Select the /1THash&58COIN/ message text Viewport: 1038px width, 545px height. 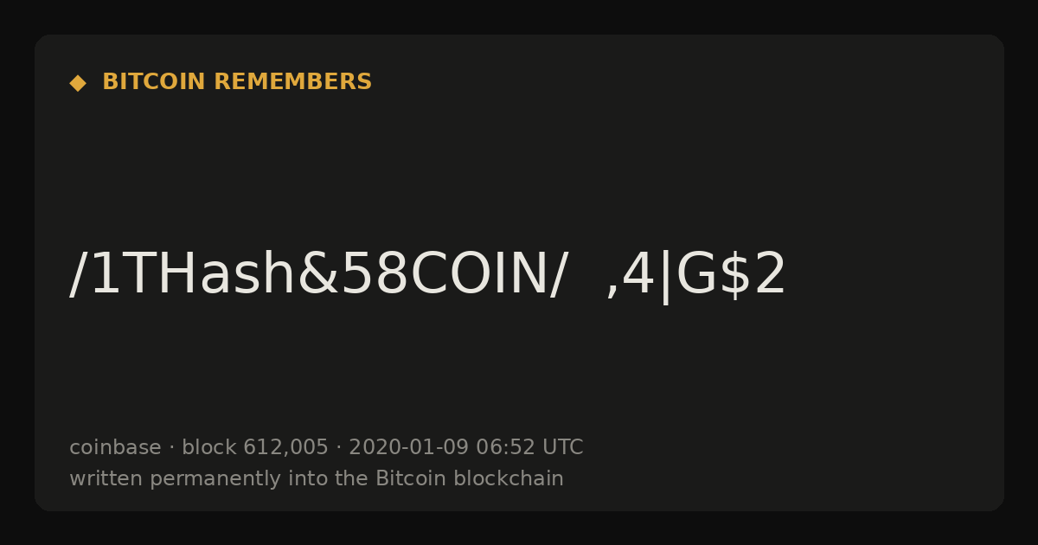tap(318, 275)
